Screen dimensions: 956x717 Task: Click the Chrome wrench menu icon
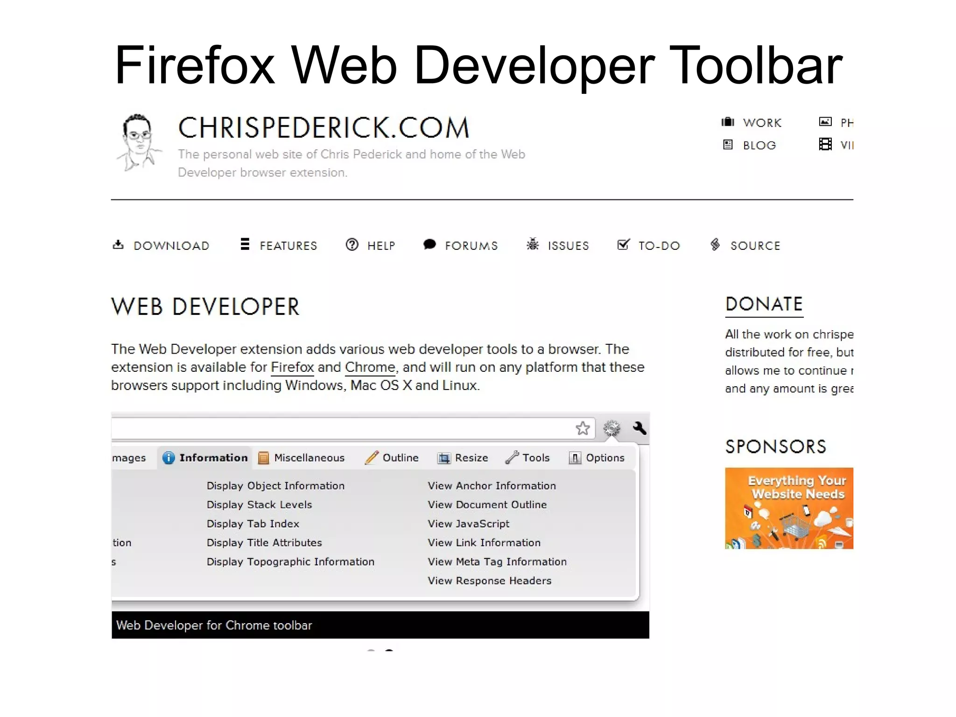pos(640,428)
